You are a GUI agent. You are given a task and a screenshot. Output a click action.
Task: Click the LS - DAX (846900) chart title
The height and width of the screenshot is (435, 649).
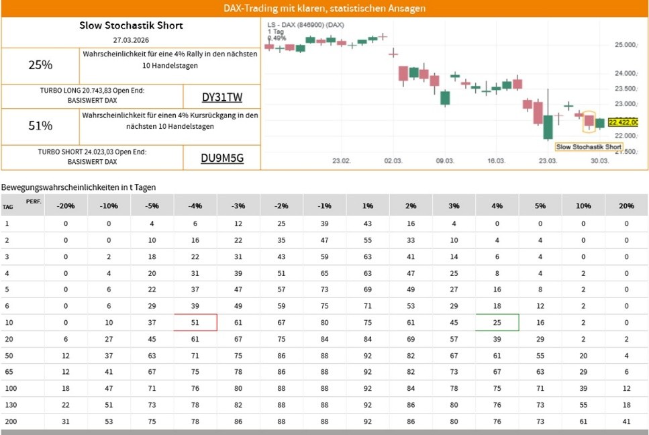coord(305,25)
